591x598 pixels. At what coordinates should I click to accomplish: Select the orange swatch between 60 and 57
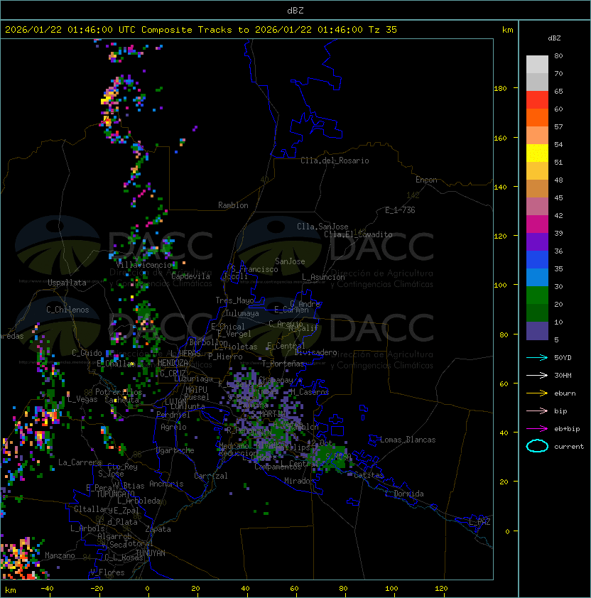click(537, 118)
